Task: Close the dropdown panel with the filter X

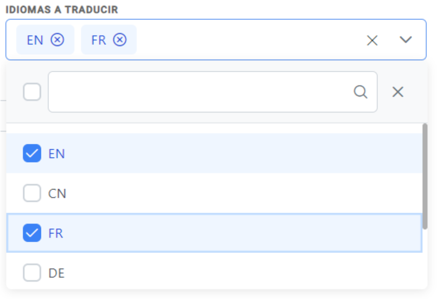Action: coord(398,92)
